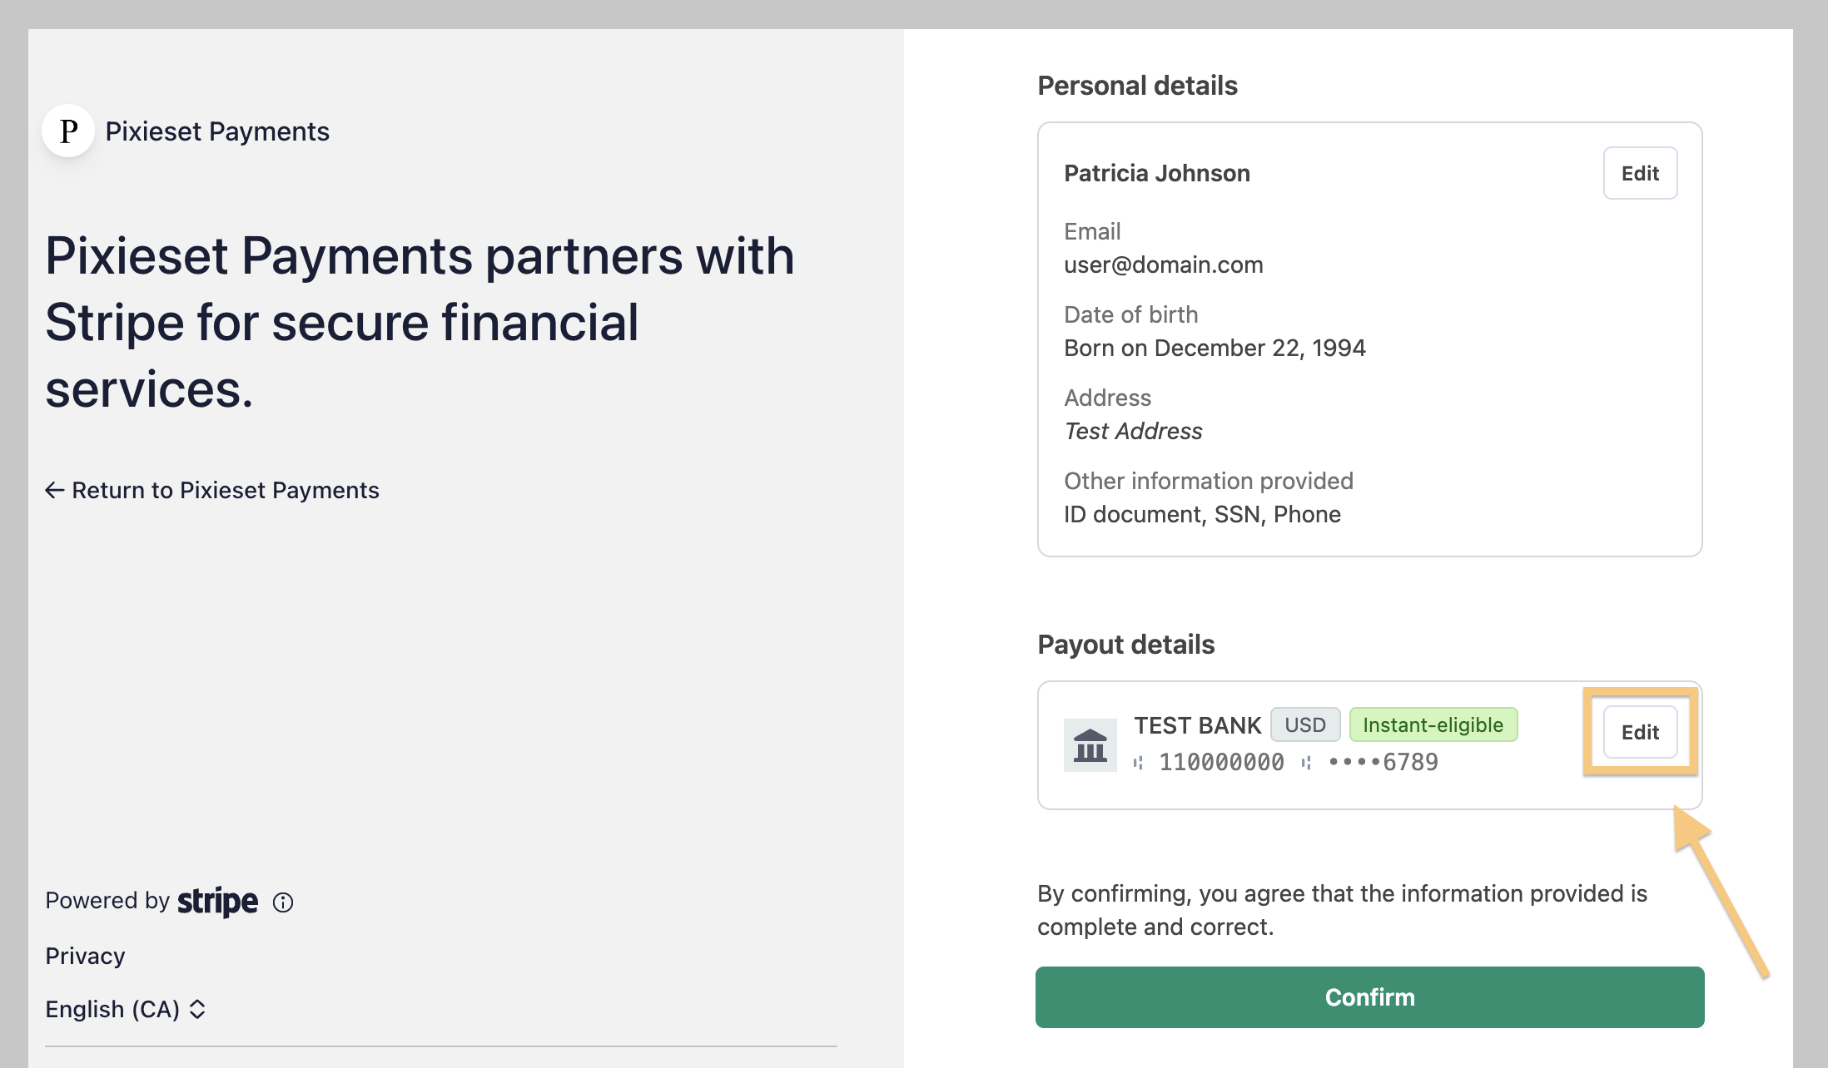Open the Privacy link
Viewport: 1828px width, 1068px height.
(85, 956)
